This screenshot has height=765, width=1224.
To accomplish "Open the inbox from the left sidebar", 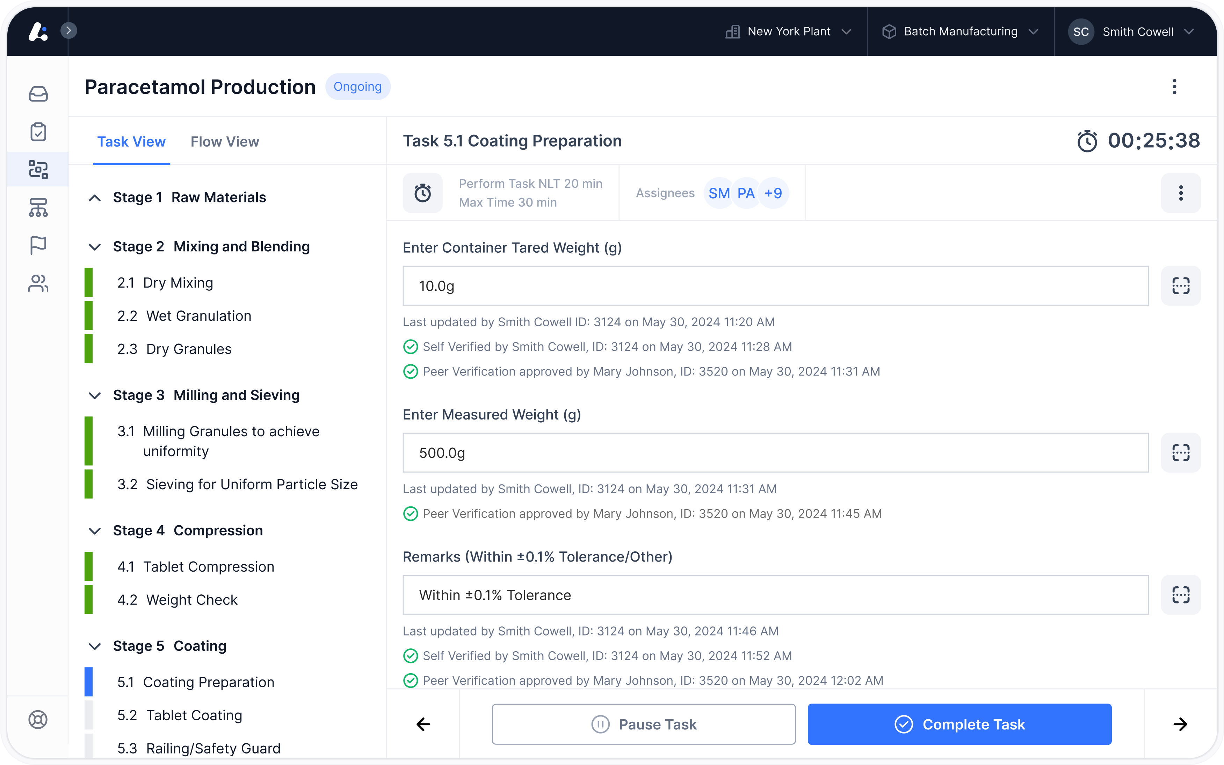I will pyautogui.click(x=38, y=94).
